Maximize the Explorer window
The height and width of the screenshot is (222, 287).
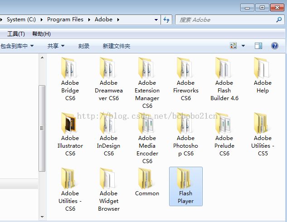coord(262,8)
